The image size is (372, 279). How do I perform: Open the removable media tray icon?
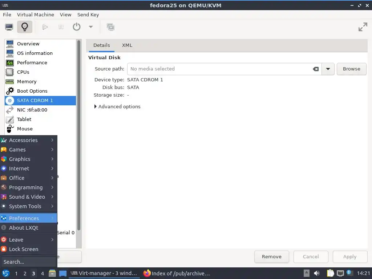coord(307,273)
